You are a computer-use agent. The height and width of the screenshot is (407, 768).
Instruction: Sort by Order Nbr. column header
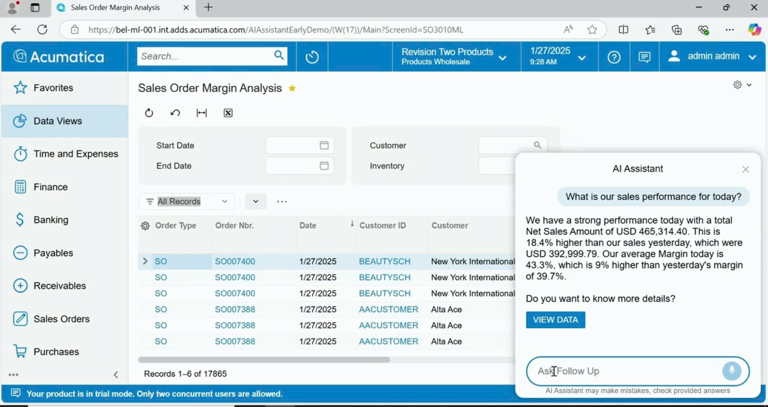[235, 226]
